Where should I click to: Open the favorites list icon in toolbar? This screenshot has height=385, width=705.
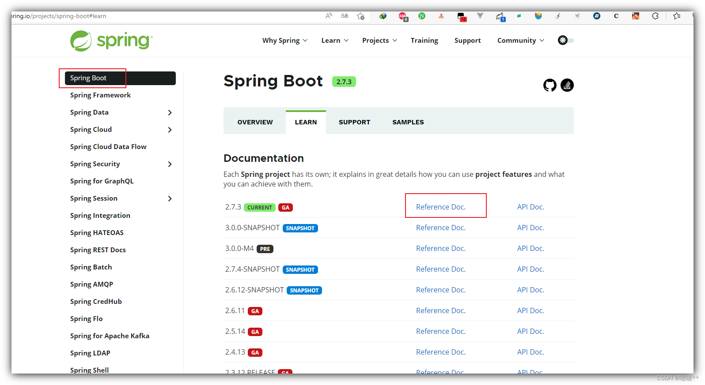pos(677,16)
